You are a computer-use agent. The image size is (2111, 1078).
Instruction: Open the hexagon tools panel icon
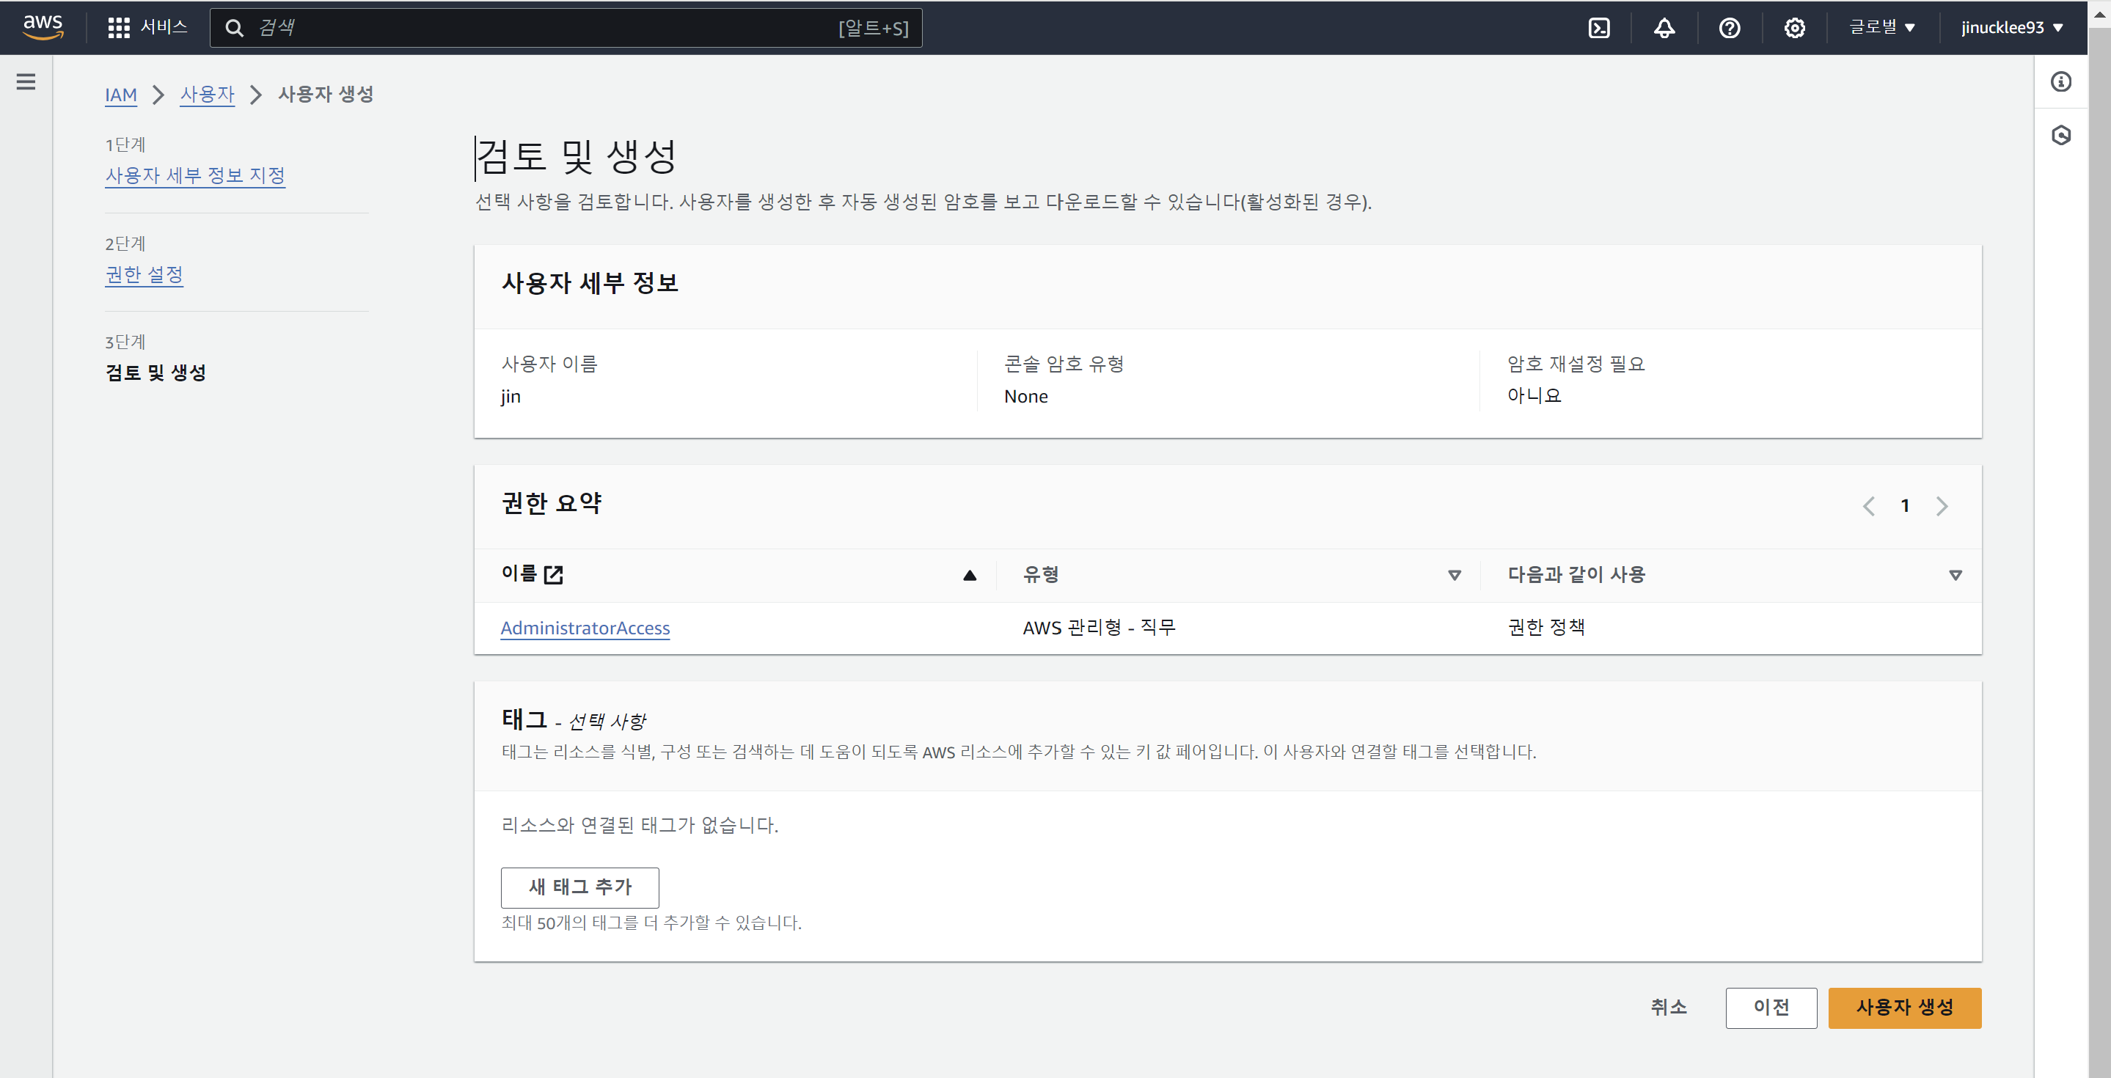[x=2060, y=135]
